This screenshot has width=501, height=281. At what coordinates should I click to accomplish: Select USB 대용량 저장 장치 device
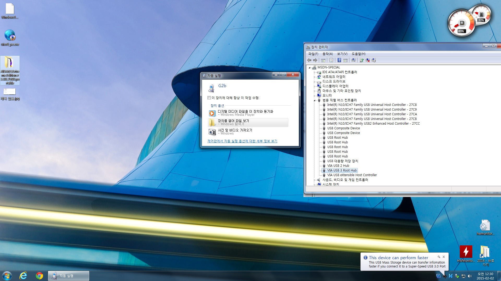[x=343, y=161]
